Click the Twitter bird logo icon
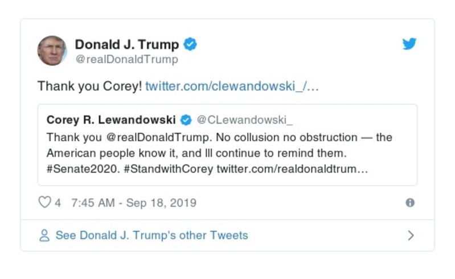This screenshot has width=455, height=279. pos(409,44)
